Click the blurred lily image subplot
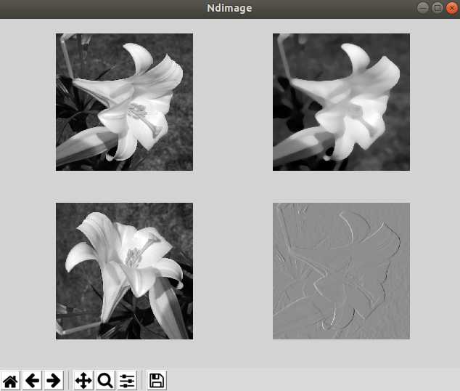The width and height of the screenshot is (460, 391). (341, 102)
